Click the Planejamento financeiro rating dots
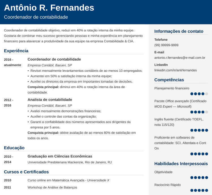This screenshot has height=195, width=212. [199, 94]
